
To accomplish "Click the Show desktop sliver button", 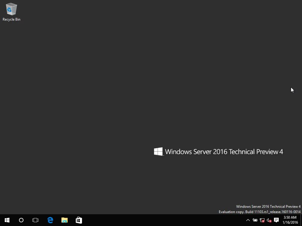I will [x=301, y=220].
